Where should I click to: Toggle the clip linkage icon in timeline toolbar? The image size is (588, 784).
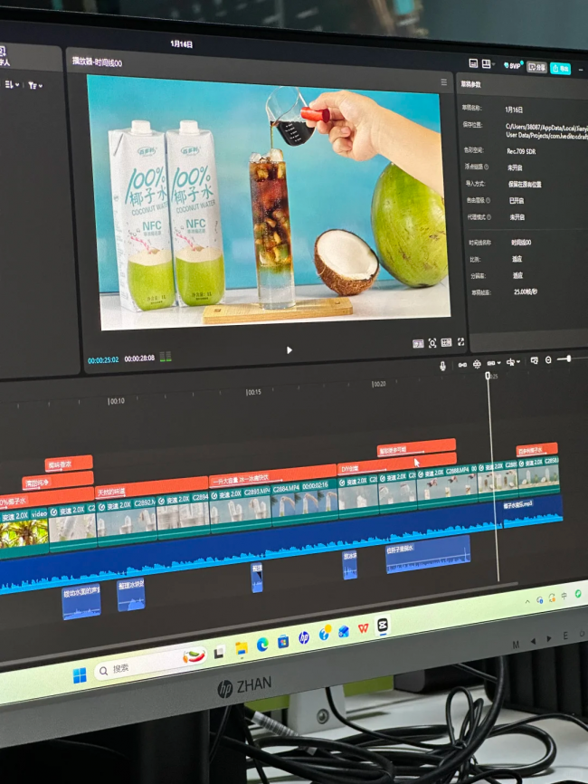click(x=462, y=365)
